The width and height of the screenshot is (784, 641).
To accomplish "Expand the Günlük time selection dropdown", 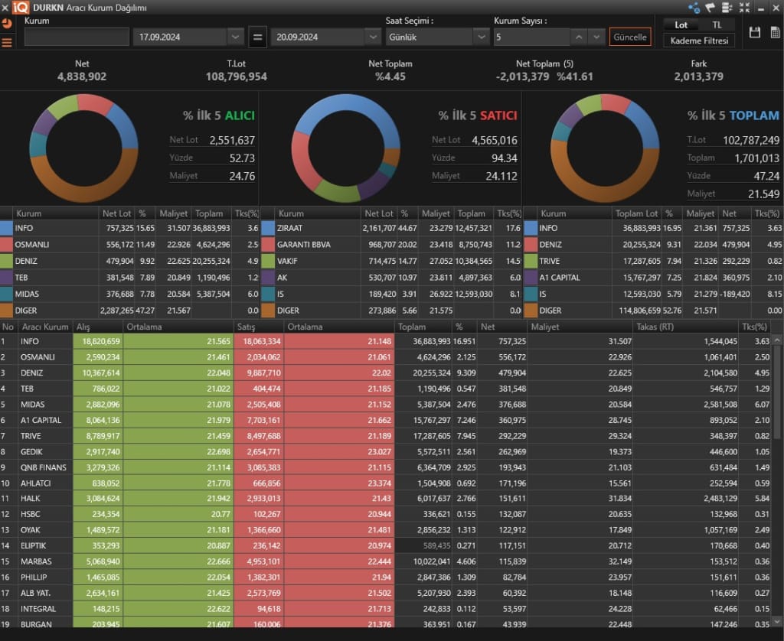I will pos(481,37).
